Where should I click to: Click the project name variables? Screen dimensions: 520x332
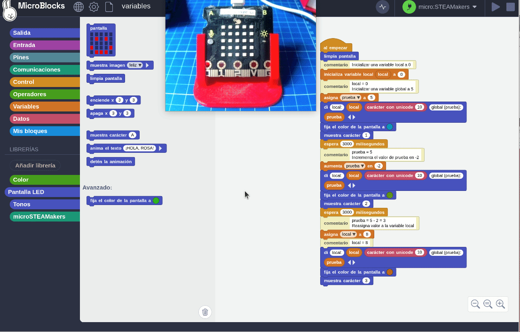(x=136, y=6)
